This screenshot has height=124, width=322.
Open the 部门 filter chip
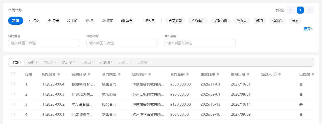260,21
